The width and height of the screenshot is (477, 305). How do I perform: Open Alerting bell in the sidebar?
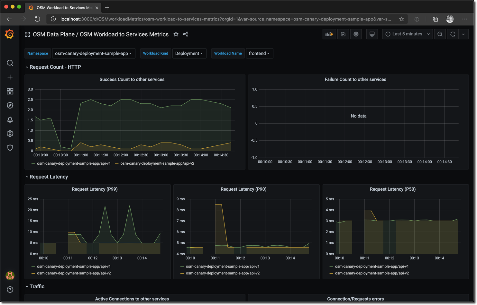[10, 119]
